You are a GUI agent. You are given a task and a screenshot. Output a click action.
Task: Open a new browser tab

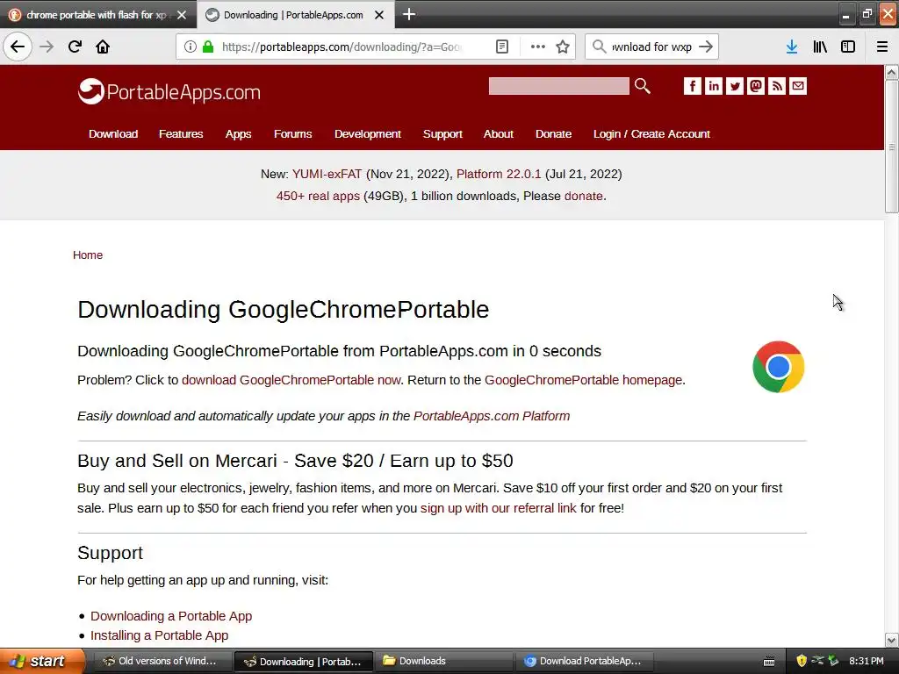(409, 14)
